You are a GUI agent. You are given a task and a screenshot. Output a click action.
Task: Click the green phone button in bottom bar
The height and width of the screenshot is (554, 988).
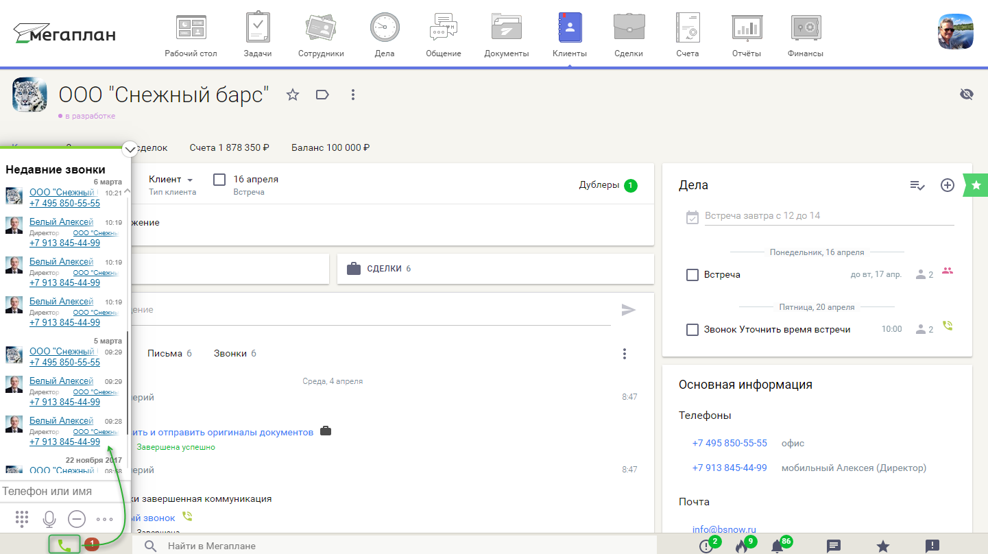(64, 545)
